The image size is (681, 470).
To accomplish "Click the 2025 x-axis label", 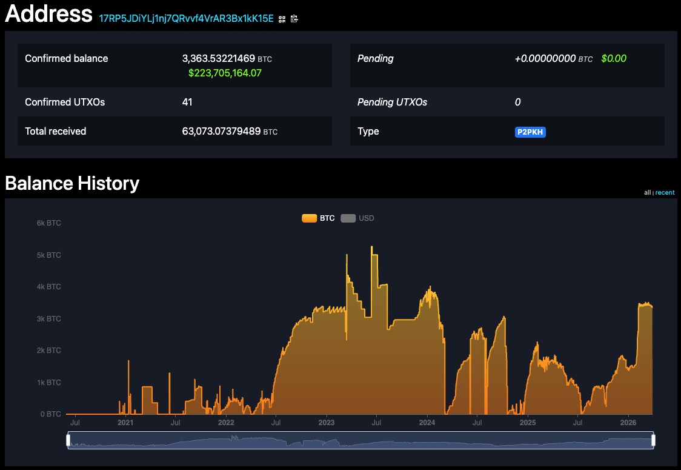I will click(x=528, y=423).
